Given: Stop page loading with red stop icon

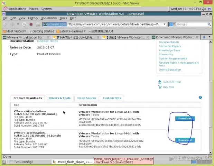Looking at the screenshot, I should 31,24.
